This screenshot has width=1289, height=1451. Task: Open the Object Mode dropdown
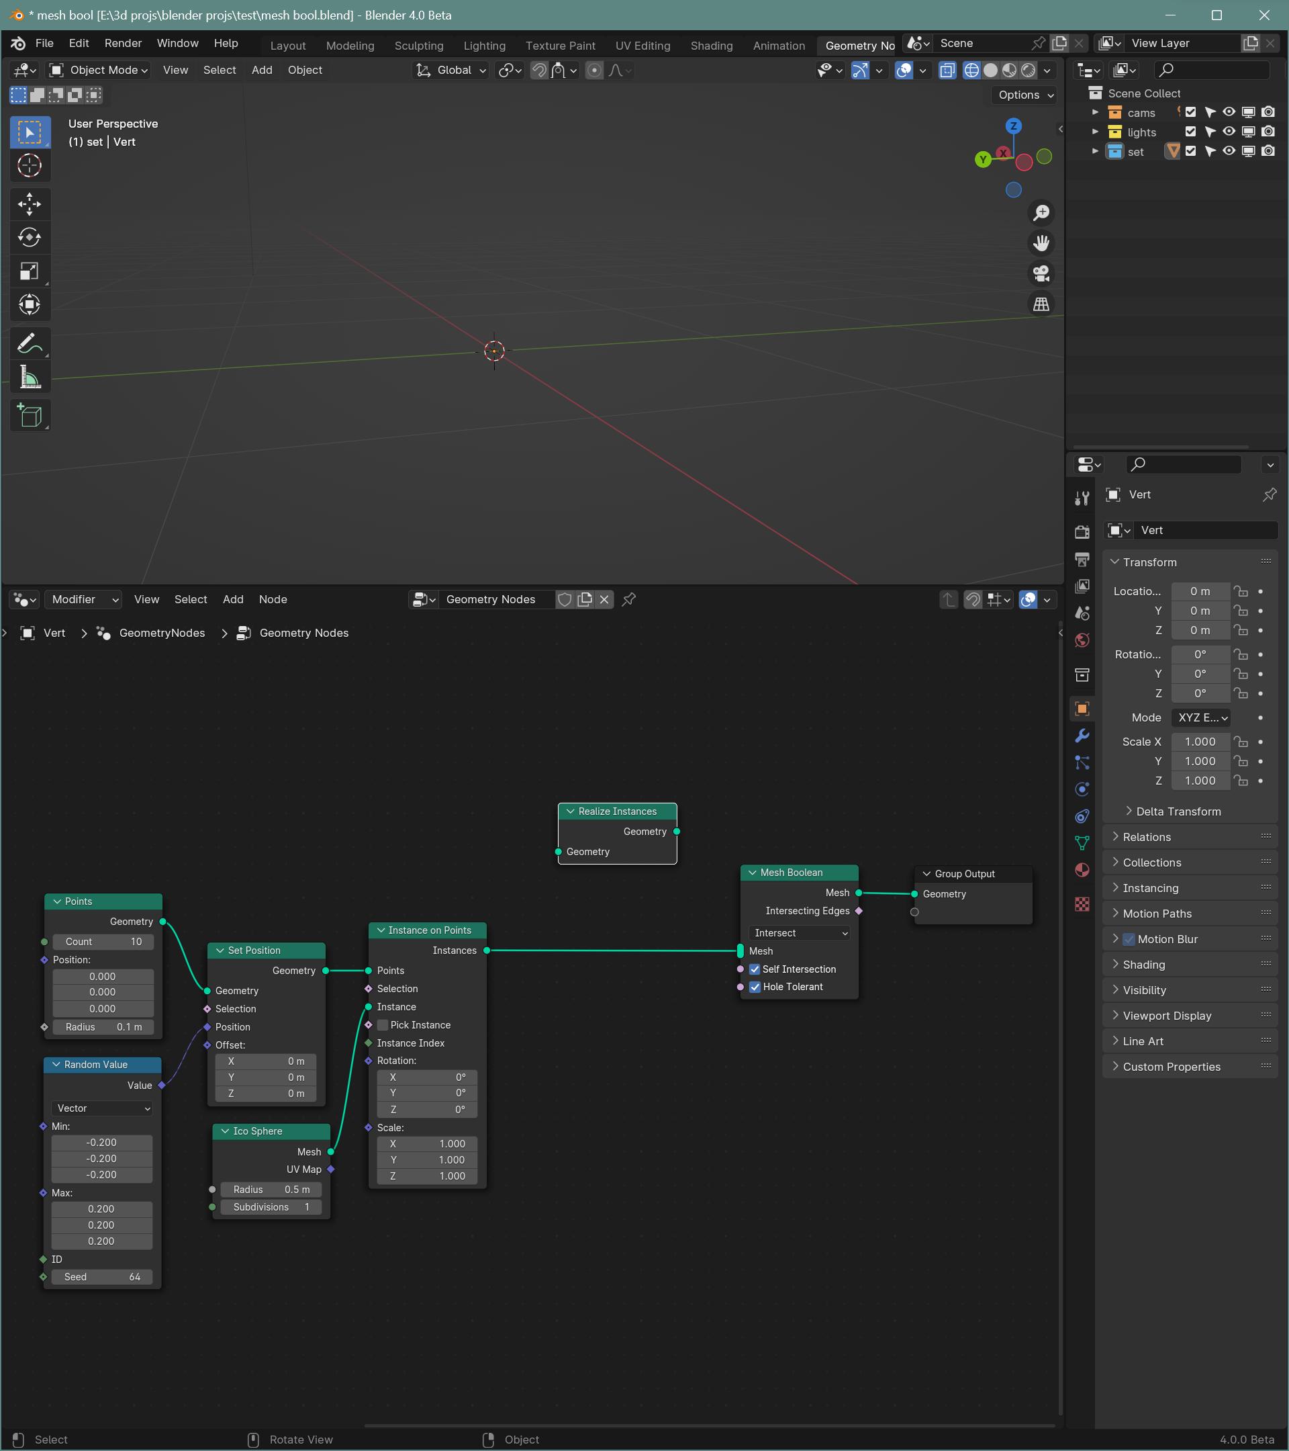[x=99, y=70]
